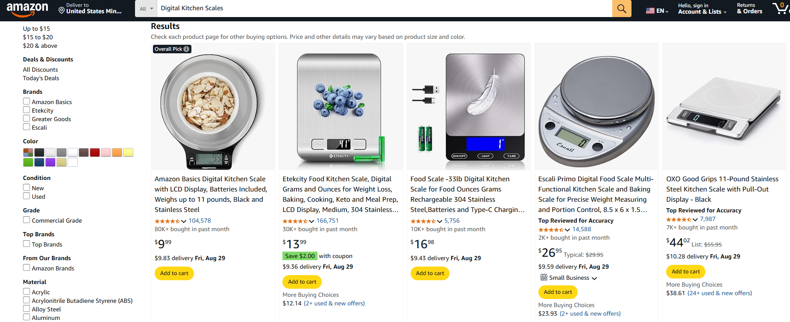Click the Overall Pick info icon
Image resolution: width=790 pixels, height=322 pixels.
187,49
